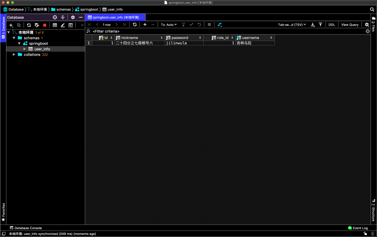The height and width of the screenshot is (237, 377).
Task: Open Table Editor from Database toolbar
Action: [x=55, y=25]
